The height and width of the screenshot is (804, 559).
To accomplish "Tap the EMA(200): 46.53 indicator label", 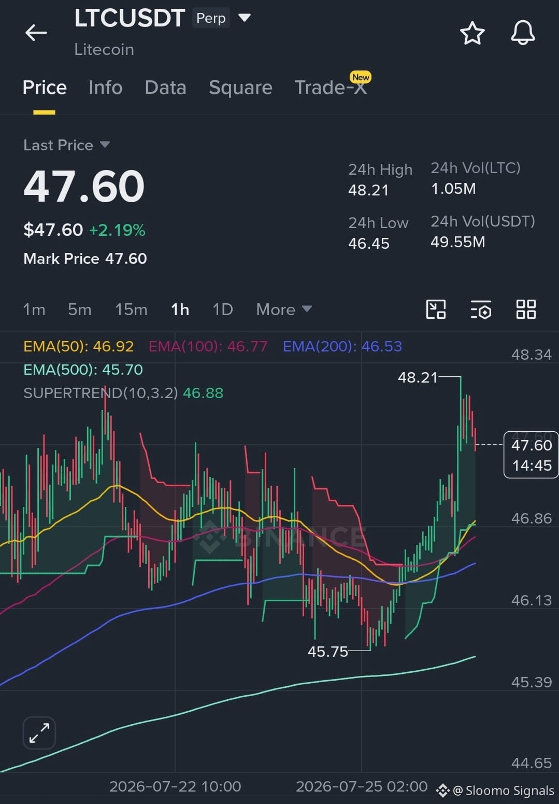I will tap(342, 346).
